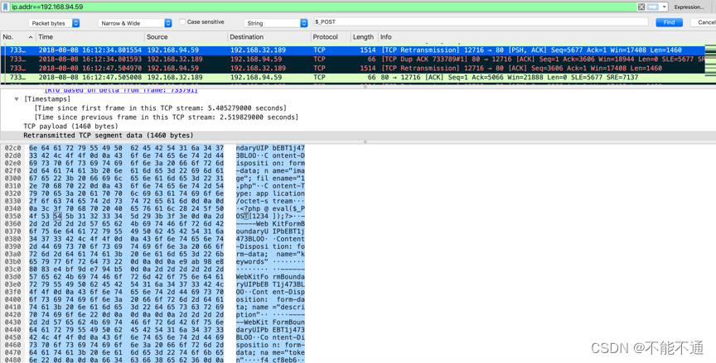Clear the display filter with the X icon

pyautogui.click(x=641, y=7)
